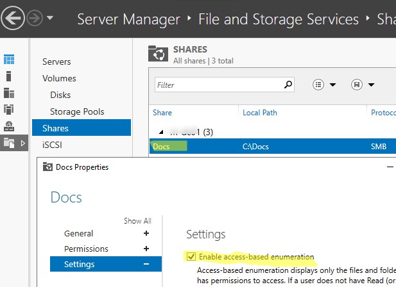This screenshot has height=287, width=396.
Task: Expand the General section plus sign
Action: [x=146, y=234]
